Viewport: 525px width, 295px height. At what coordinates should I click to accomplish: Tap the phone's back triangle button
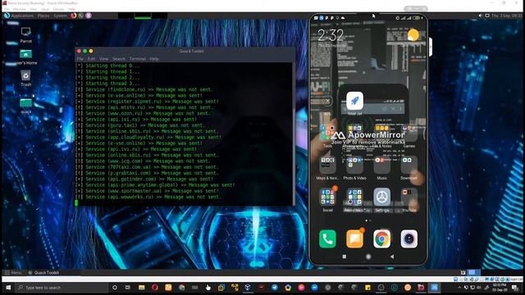[x=392, y=256]
